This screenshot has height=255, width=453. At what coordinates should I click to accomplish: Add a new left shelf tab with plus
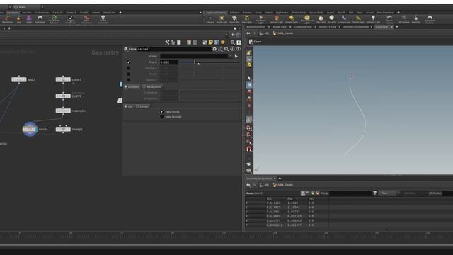[x=120, y=13]
